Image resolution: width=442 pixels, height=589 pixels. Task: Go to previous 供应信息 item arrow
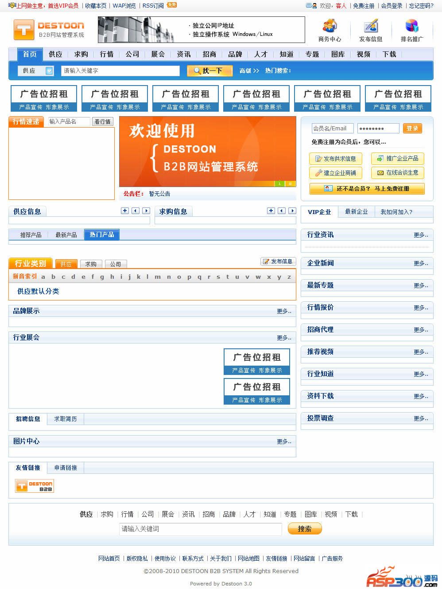(136, 211)
